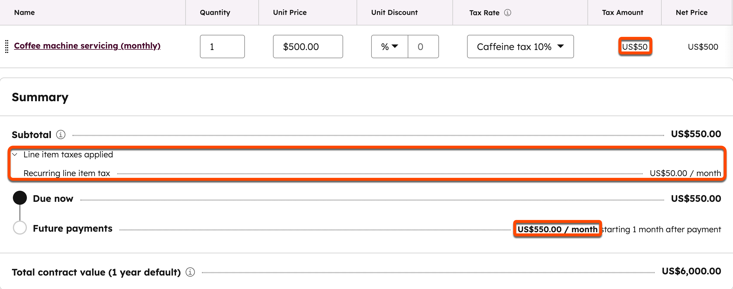The image size is (733, 289).
Task: Open the Caffeine tax 10% dropdown
Action: click(520, 47)
